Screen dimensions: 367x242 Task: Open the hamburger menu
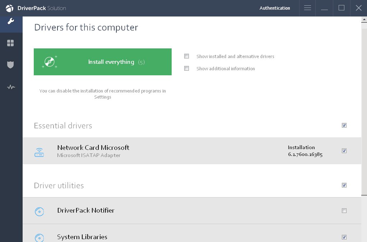pos(307,8)
